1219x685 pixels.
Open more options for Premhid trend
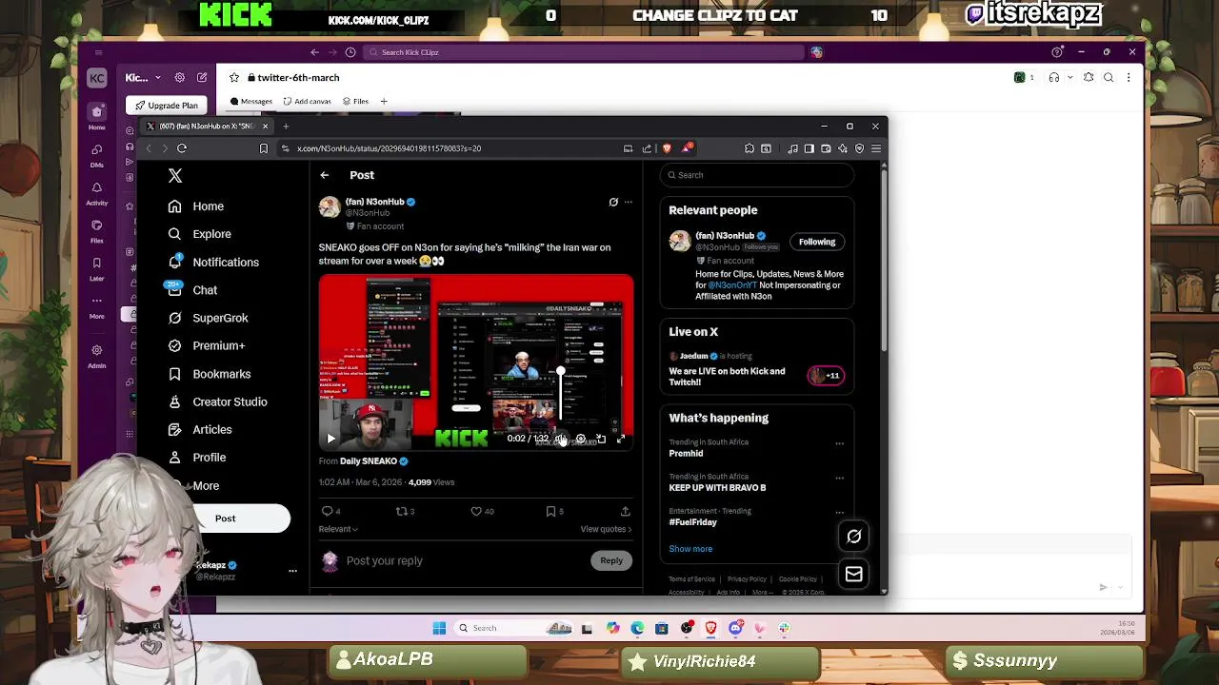coord(839,443)
